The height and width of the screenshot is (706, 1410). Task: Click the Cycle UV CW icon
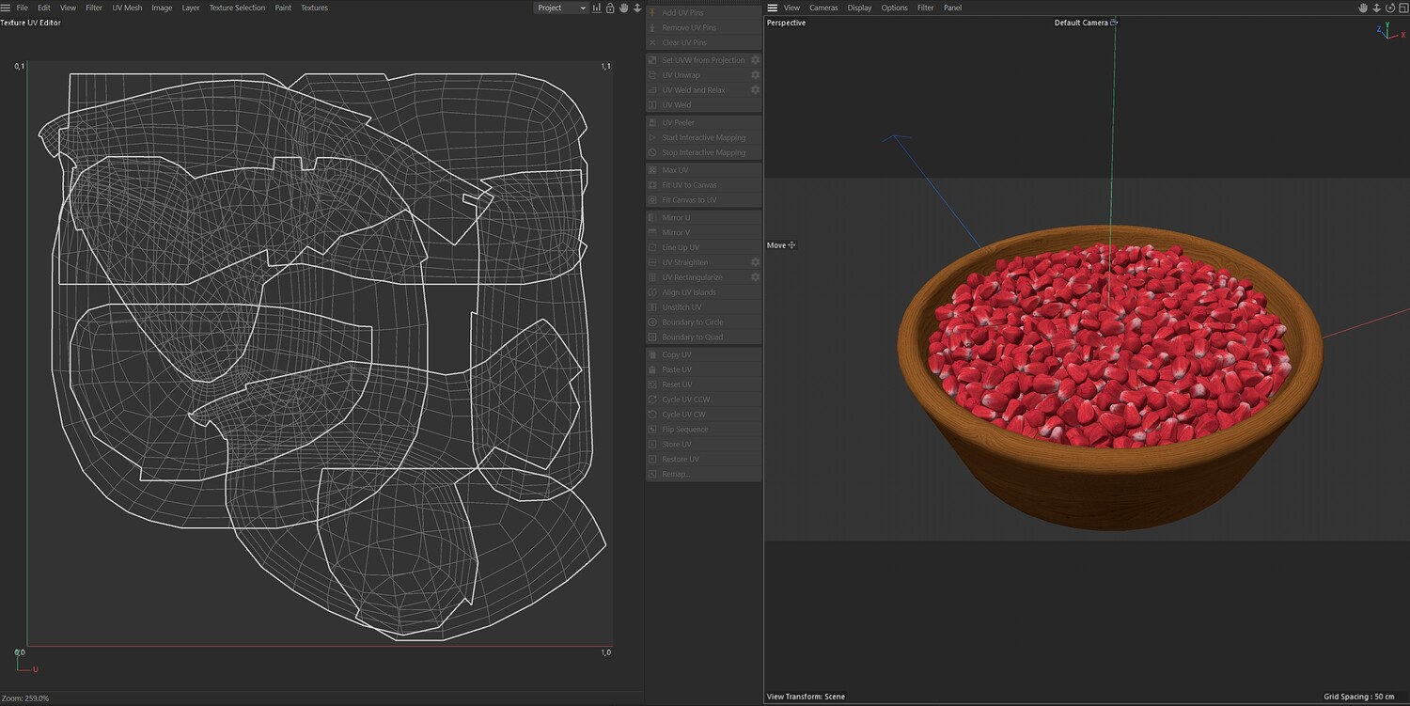click(652, 415)
